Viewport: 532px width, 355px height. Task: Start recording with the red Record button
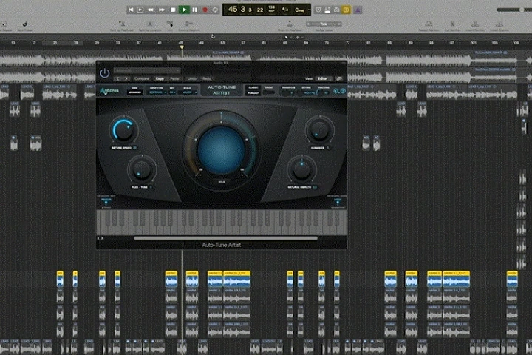205,10
